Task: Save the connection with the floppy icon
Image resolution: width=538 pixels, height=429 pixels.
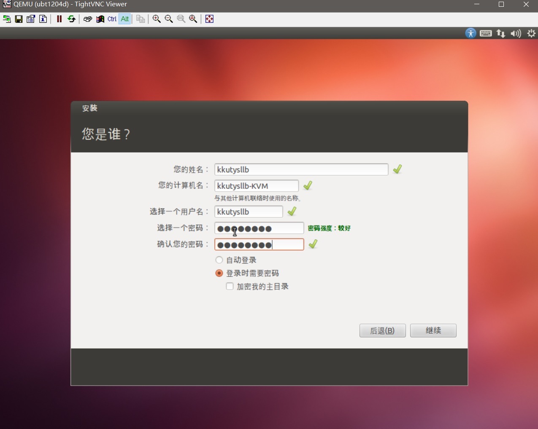Action: (19, 19)
